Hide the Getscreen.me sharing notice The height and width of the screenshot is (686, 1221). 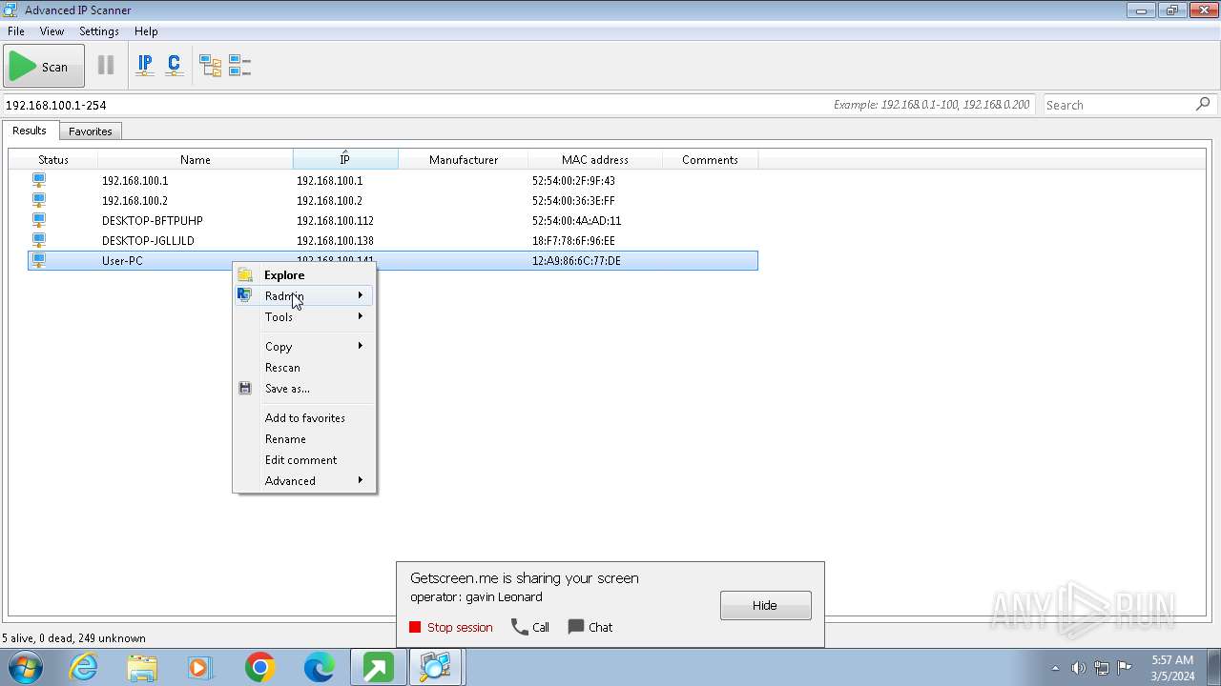pyautogui.click(x=766, y=606)
